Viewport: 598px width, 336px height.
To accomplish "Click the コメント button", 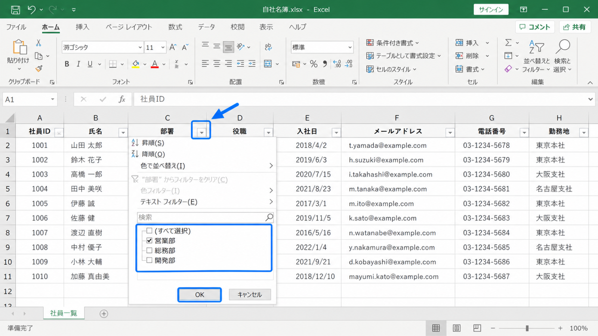I will (x=535, y=27).
